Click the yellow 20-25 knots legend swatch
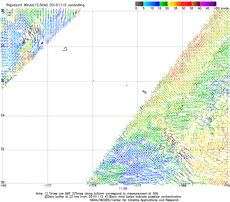The width and height of the screenshot is (230, 202). [x=172, y=4]
